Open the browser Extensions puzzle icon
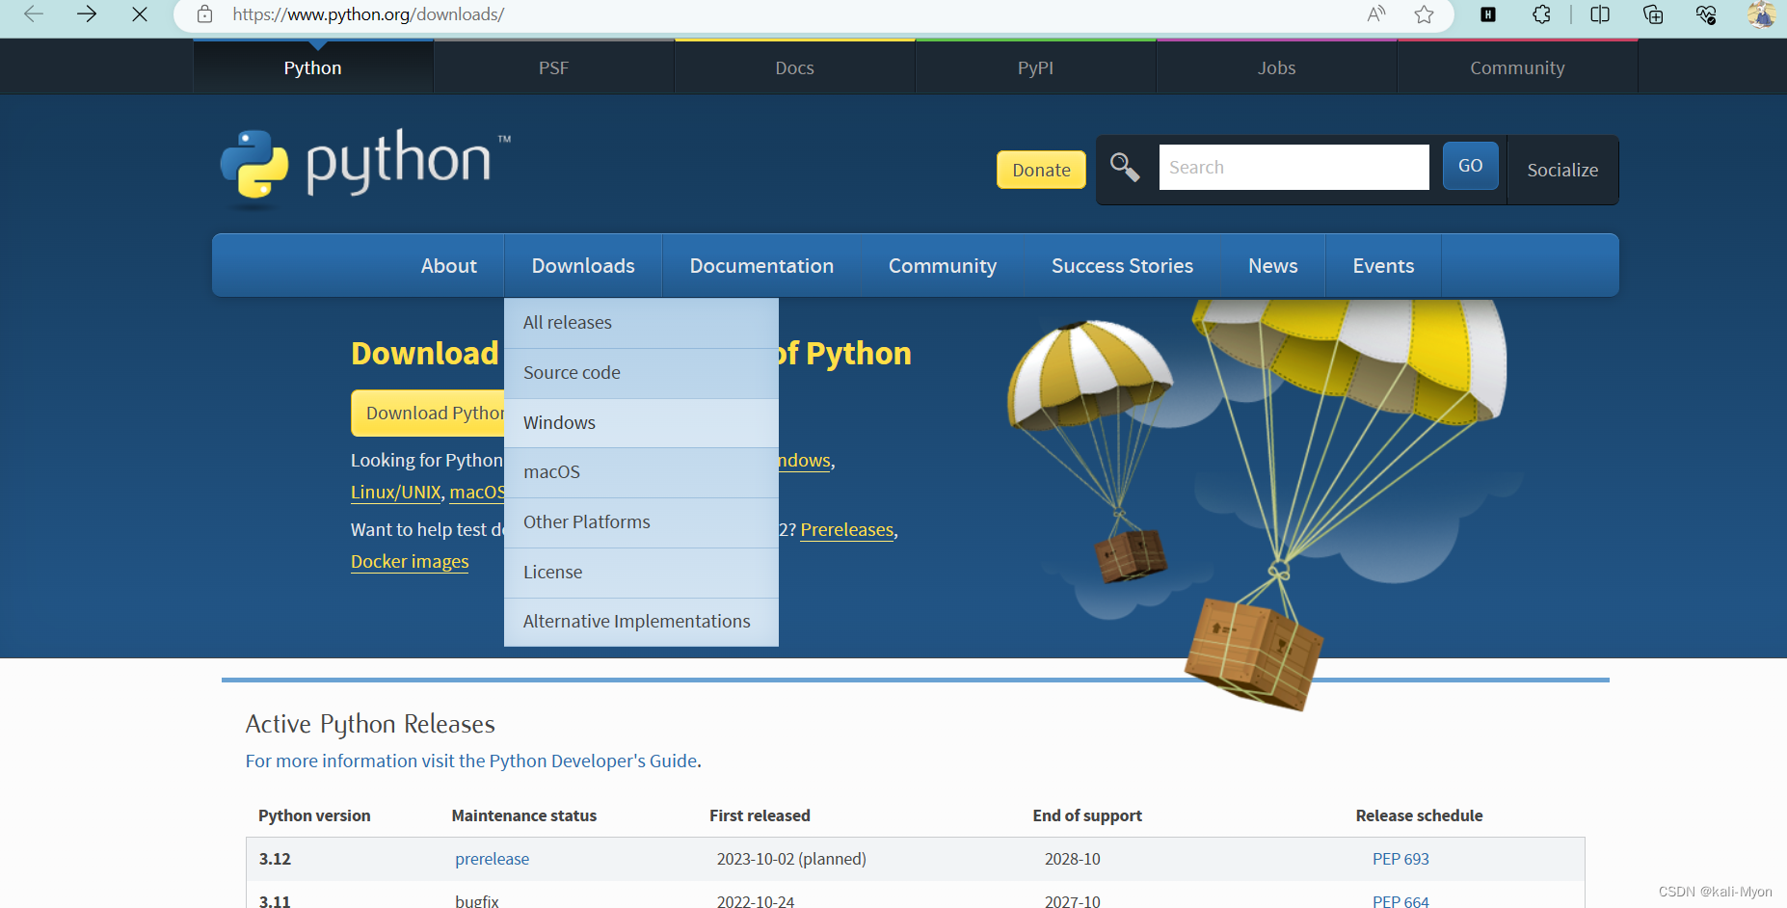 1542,14
